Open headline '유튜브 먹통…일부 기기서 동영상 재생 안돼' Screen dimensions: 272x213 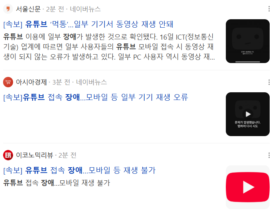click(x=88, y=24)
